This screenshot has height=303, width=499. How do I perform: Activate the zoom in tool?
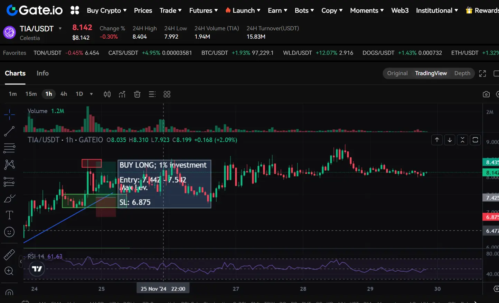[x=9, y=271]
